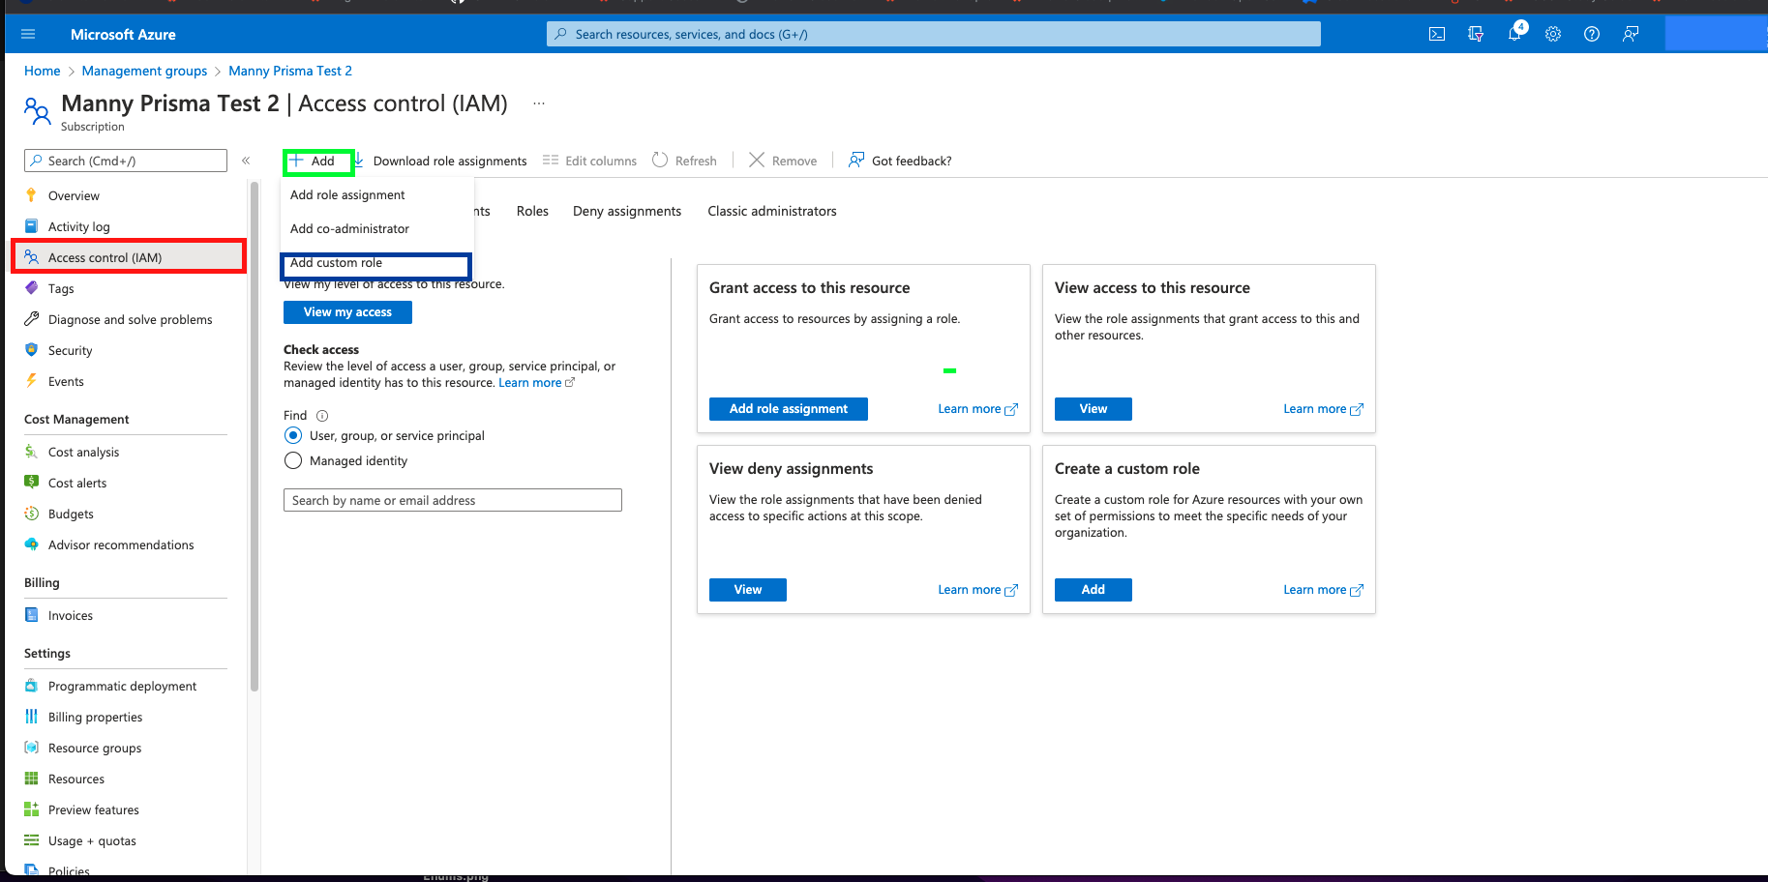Click the left navigation scrollbar
This screenshot has height=882, width=1768.
255,435
